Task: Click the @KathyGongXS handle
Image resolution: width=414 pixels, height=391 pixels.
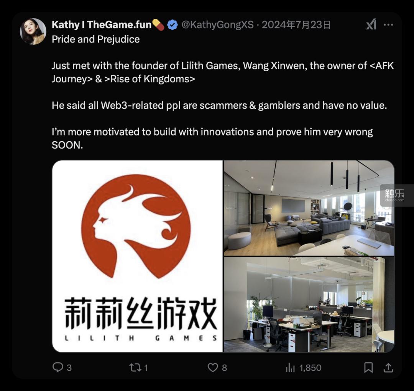Action: click(x=218, y=25)
